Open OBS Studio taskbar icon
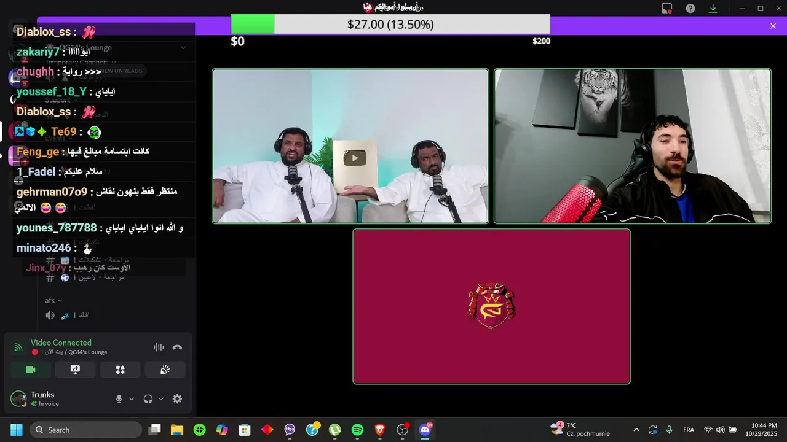Image resolution: width=787 pixels, height=442 pixels. click(403, 430)
